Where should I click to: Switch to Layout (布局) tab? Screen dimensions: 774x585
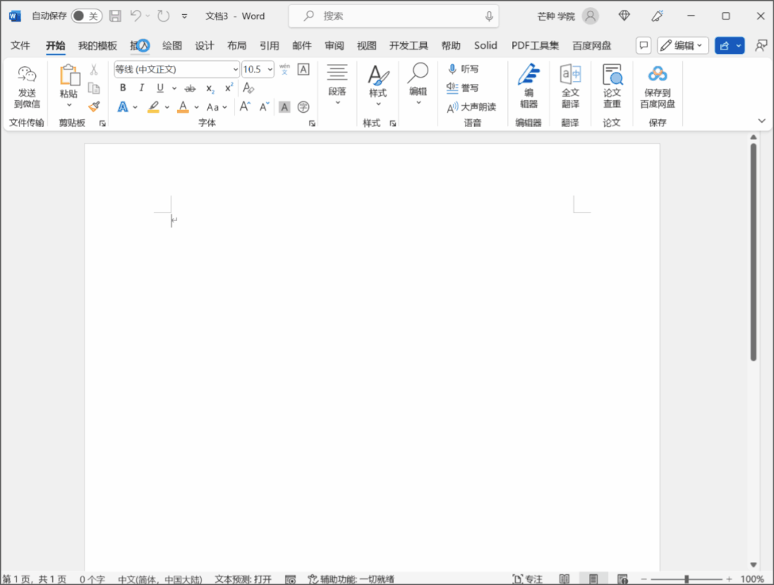point(237,45)
